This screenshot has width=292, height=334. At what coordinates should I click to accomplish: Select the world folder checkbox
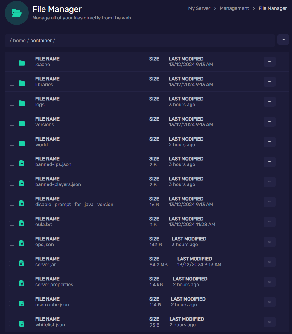pos(12,143)
